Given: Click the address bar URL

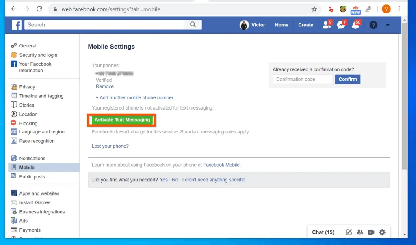Looking at the screenshot, I should 110,9.
